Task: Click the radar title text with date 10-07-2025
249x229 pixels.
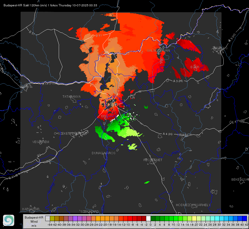Action: coord(50,5)
